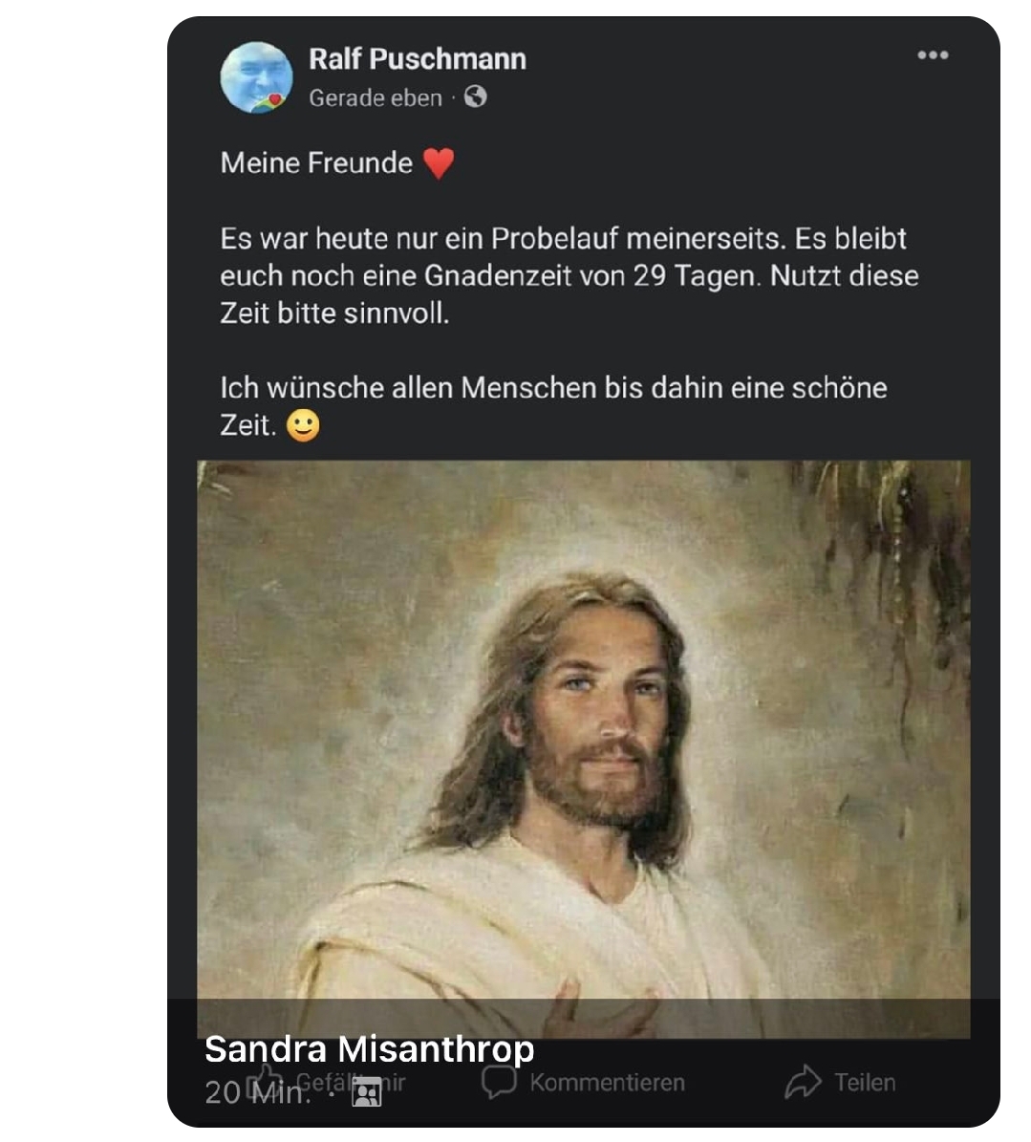Screen dimensions: 1031x1142
Task: Open Sandra Misanthrop's profile name
Action: click(369, 1049)
